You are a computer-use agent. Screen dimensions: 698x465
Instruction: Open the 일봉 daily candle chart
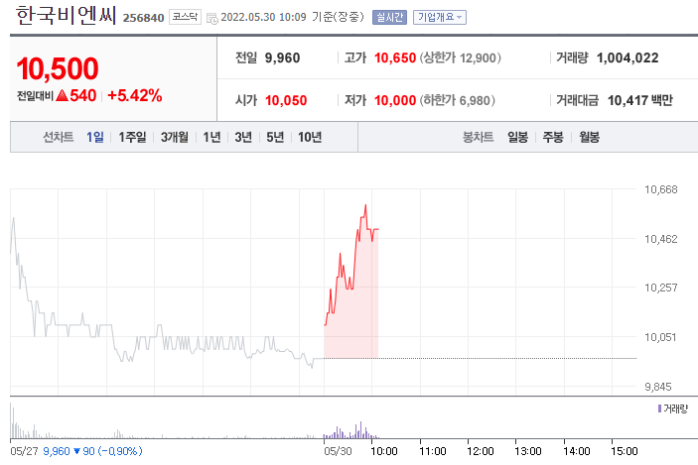(517, 137)
